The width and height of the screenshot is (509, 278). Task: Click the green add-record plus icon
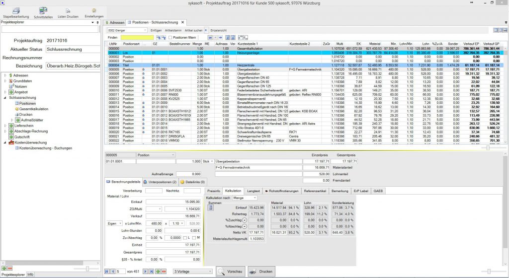158,272
